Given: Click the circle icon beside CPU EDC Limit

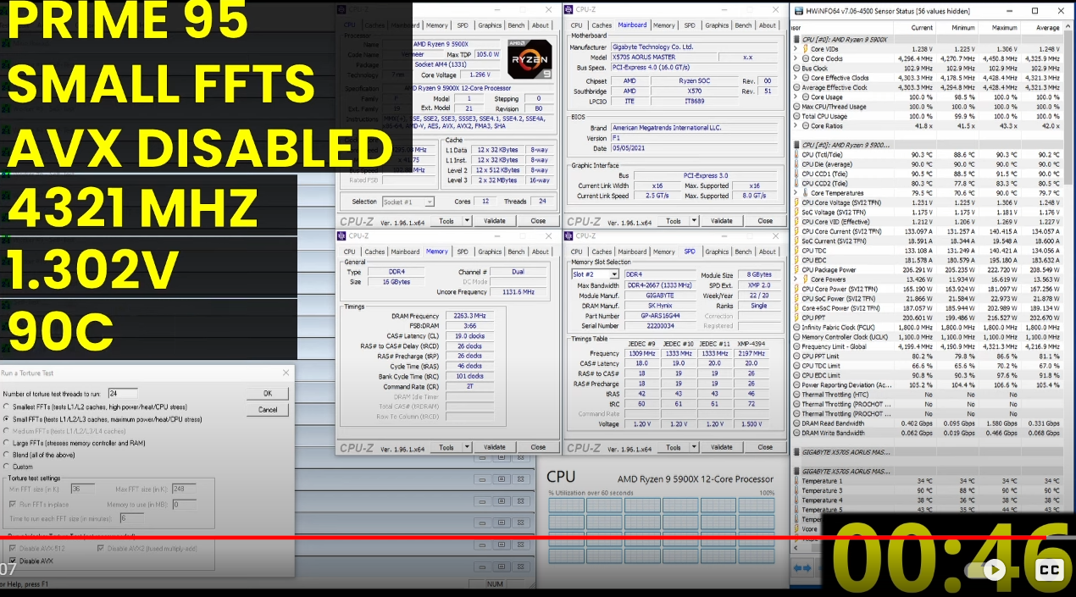Looking at the screenshot, I should pyautogui.click(x=797, y=375).
